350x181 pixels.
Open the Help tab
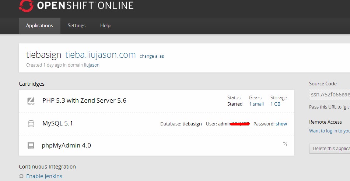105,26
